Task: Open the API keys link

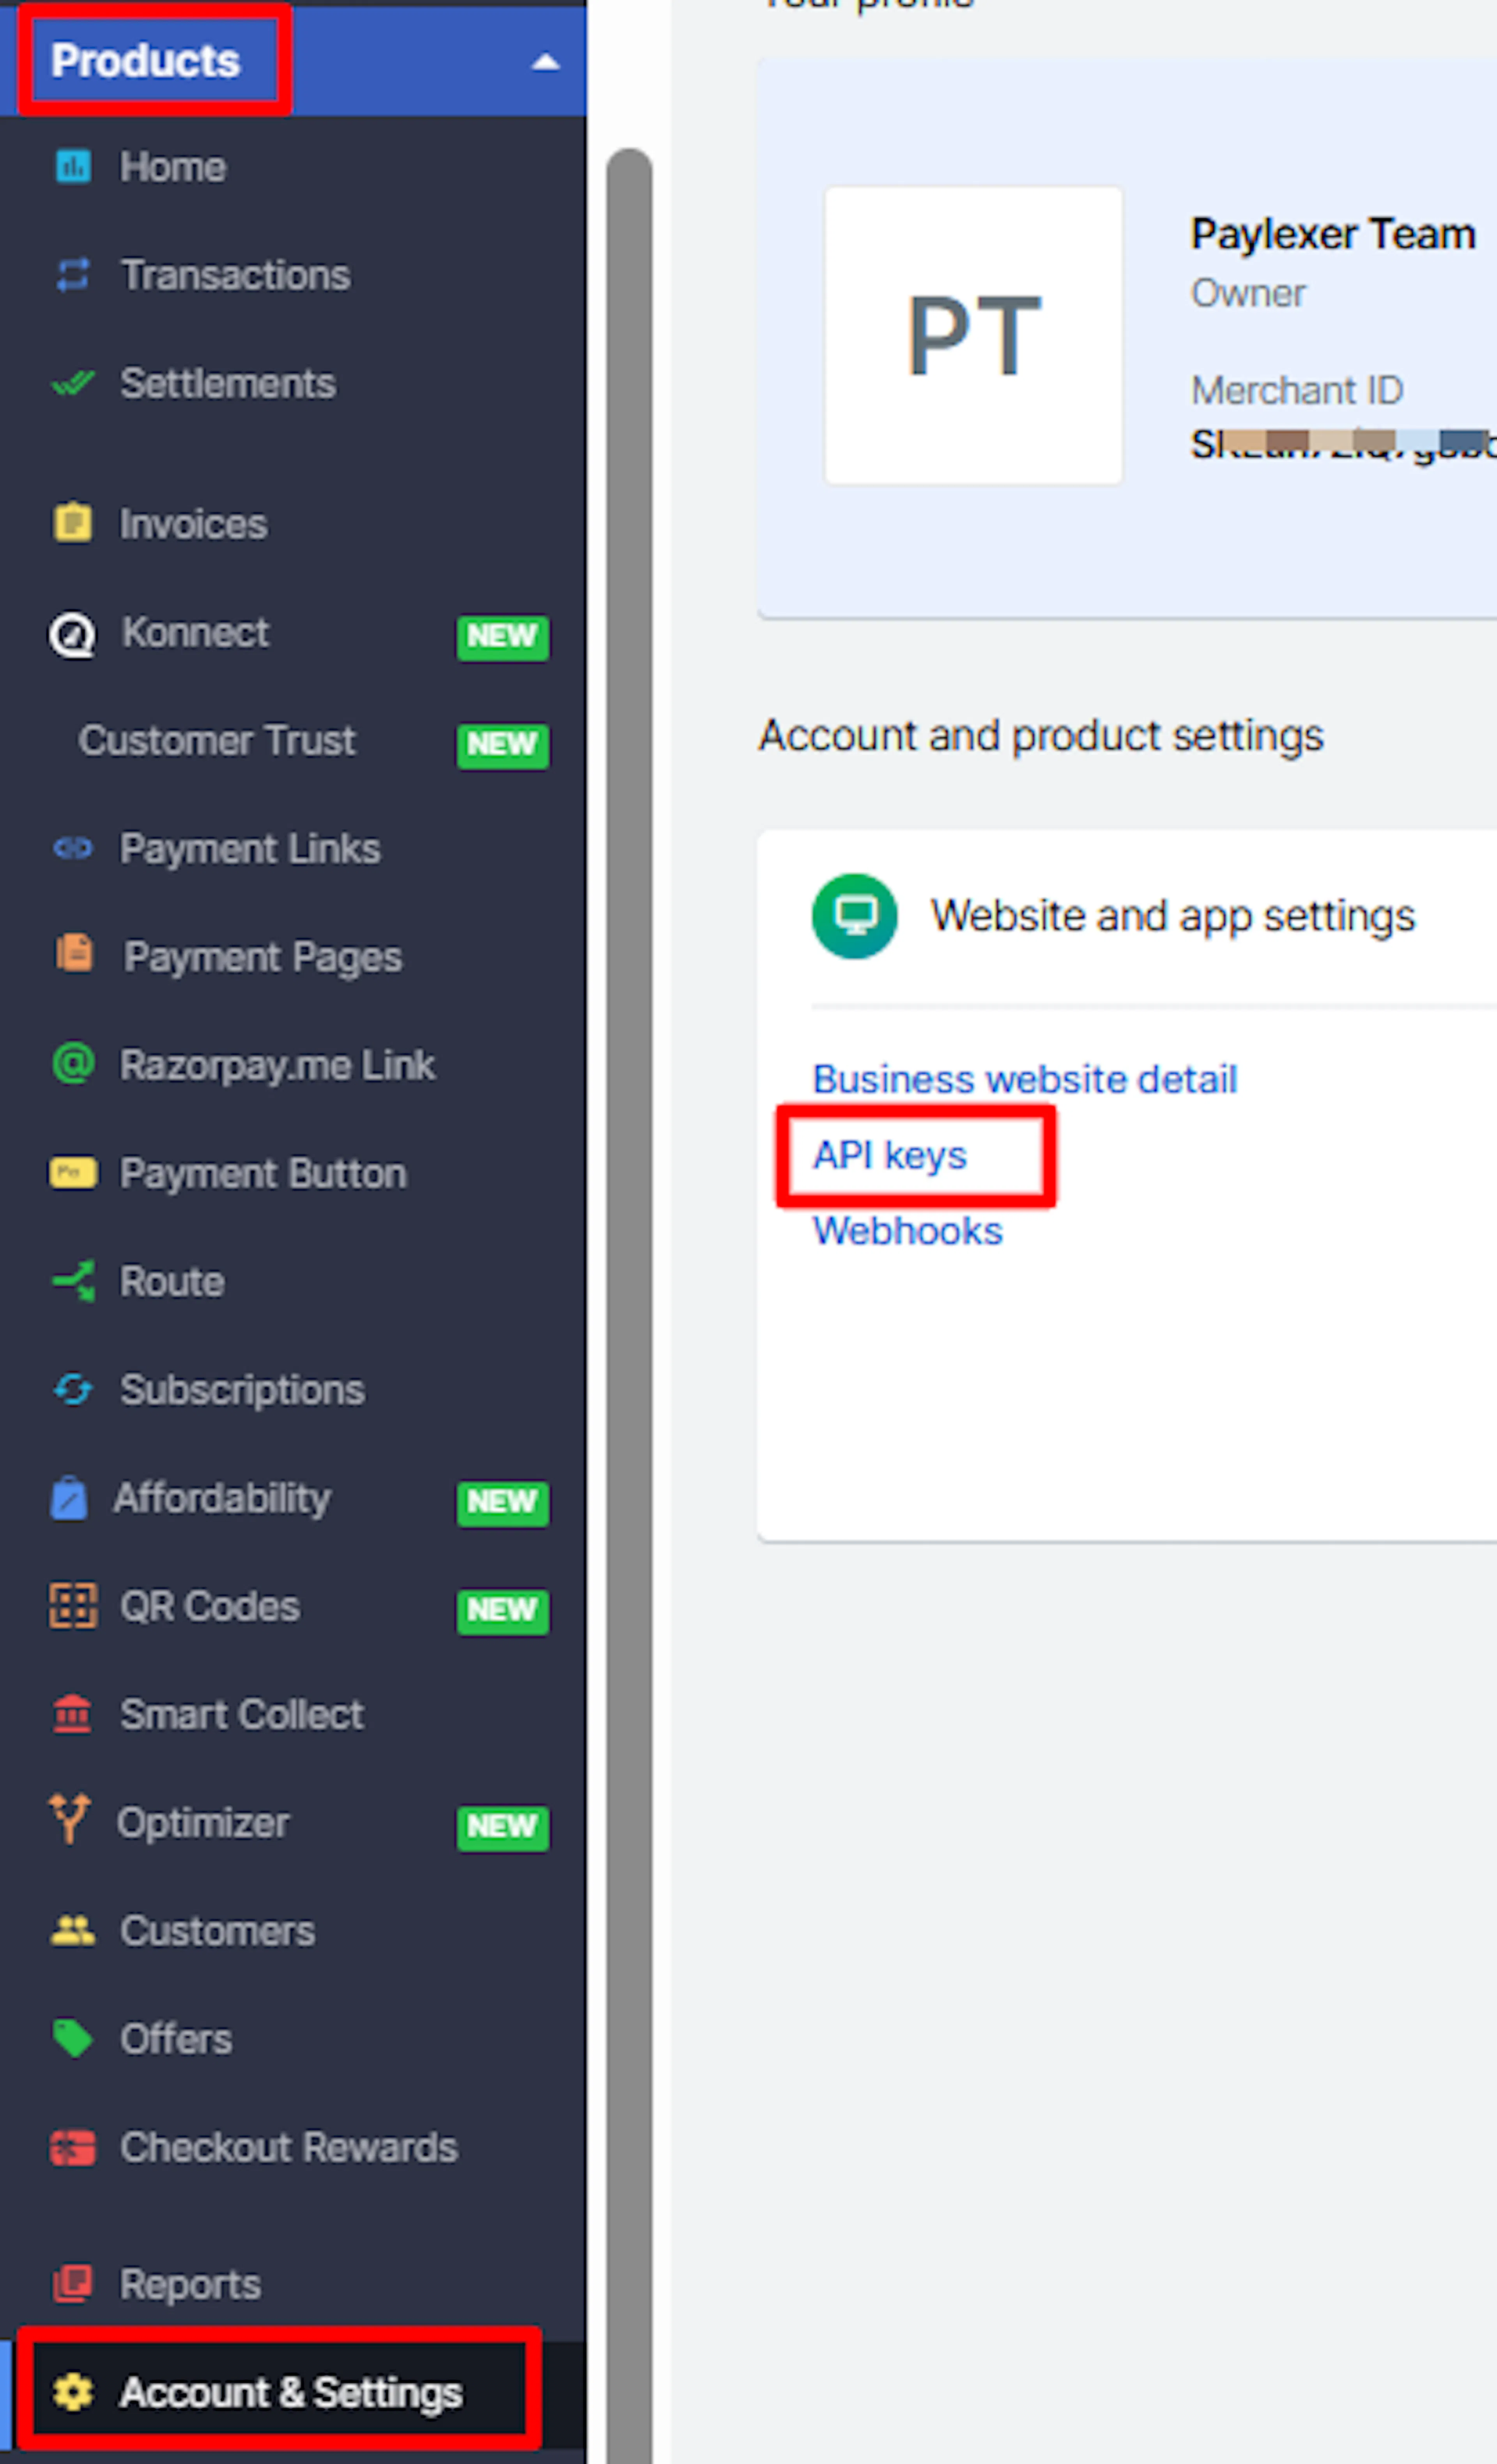Action: click(889, 1155)
